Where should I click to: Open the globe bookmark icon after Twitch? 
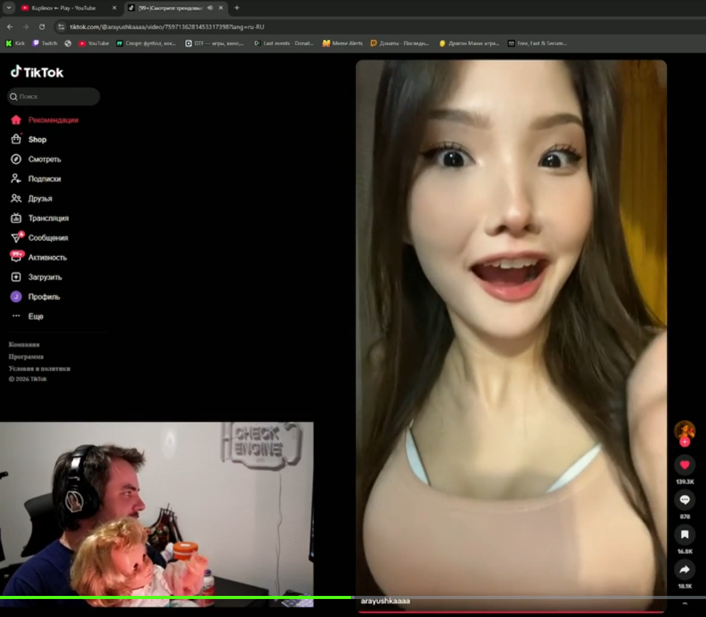click(68, 43)
